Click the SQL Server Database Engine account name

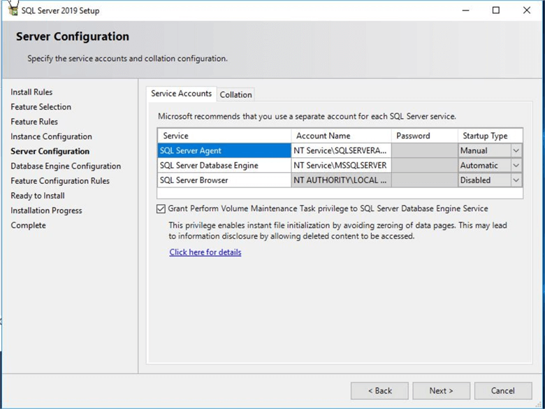click(x=340, y=166)
